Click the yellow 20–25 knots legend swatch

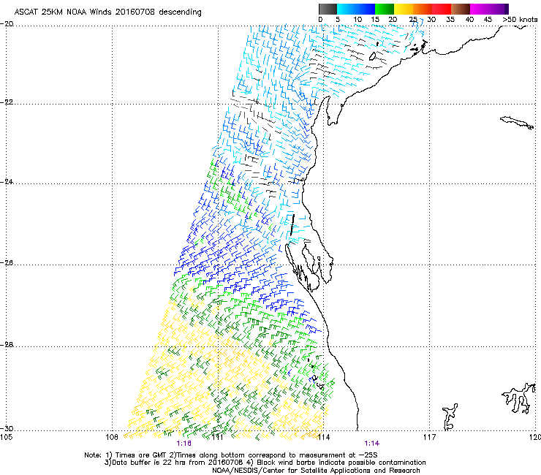(404, 9)
